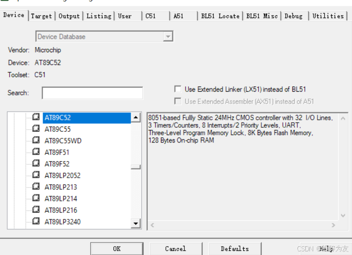Enable Use Extended Linker (LX51) checkbox
Image resolution: width=352 pixels, height=255 pixels.
pos(178,89)
